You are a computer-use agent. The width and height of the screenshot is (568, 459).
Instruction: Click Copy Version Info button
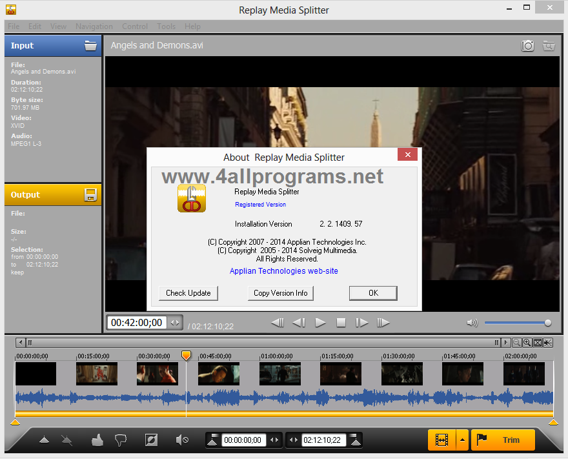click(x=280, y=293)
